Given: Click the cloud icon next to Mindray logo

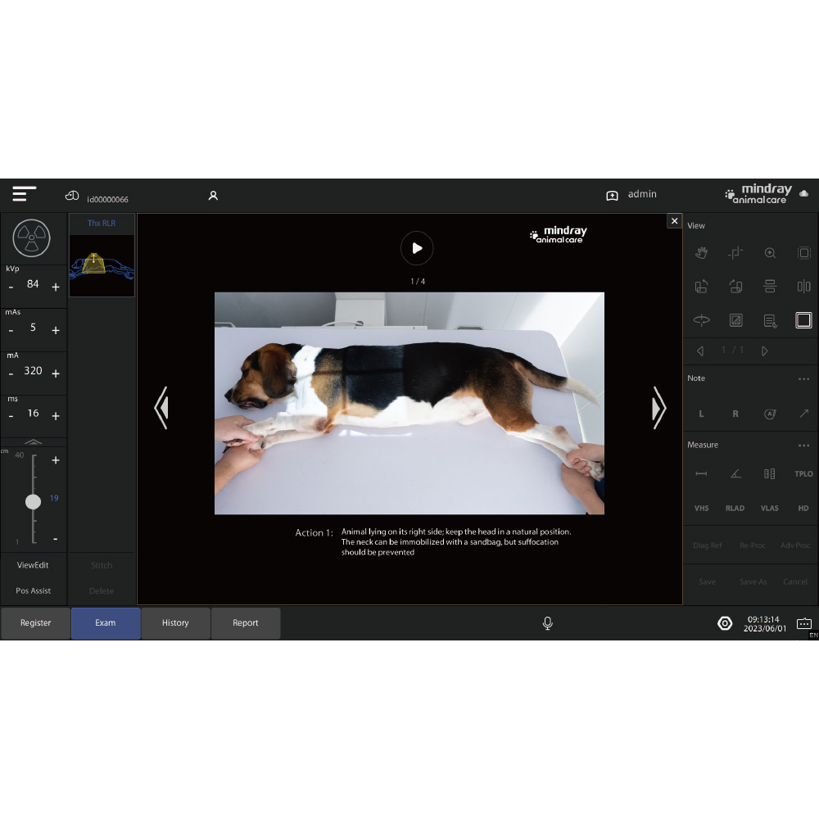Looking at the screenshot, I should [804, 194].
